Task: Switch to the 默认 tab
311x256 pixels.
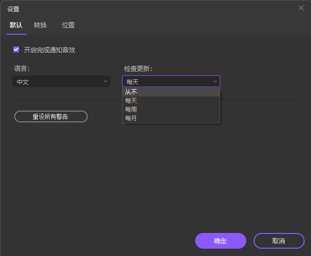Action: tap(16, 25)
